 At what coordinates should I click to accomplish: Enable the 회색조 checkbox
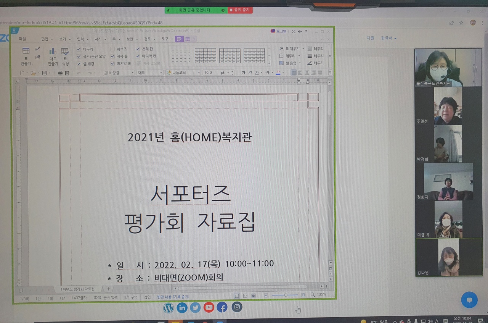(x=112, y=49)
